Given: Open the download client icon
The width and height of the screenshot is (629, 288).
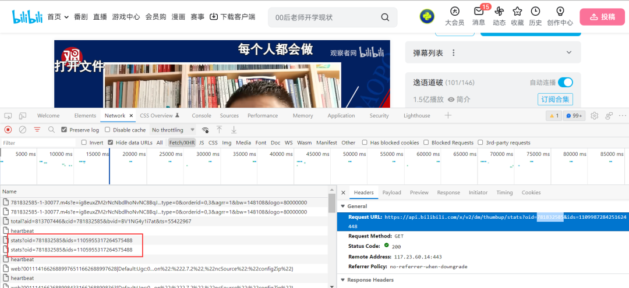Looking at the screenshot, I should [214, 16].
